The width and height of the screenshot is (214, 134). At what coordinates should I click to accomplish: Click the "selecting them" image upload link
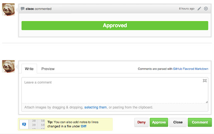95,108
